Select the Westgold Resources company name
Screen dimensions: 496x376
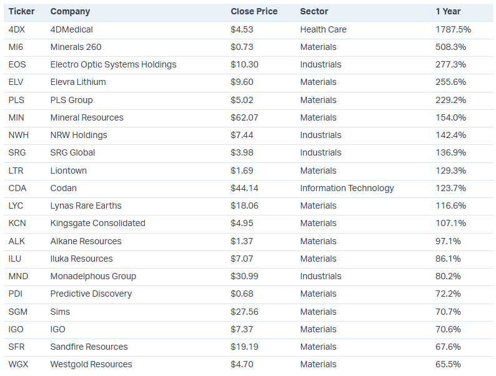[91, 364]
